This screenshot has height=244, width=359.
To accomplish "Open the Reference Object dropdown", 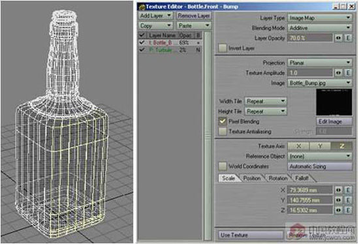I will 320,157.
